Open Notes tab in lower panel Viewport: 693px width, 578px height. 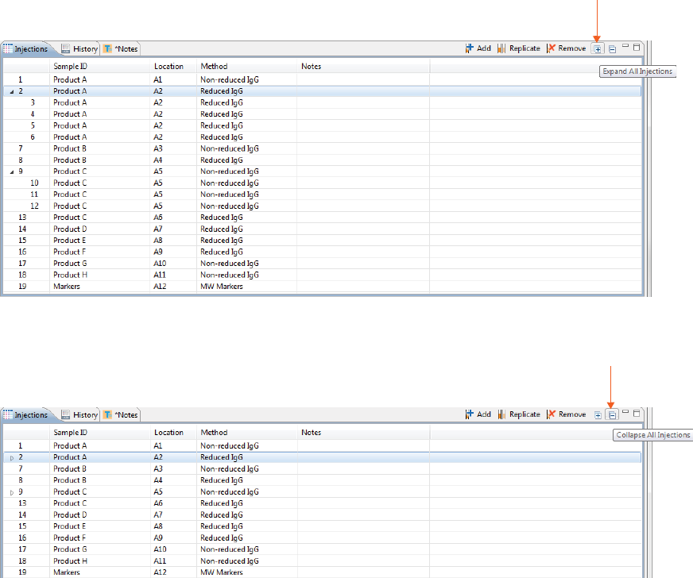pos(121,415)
